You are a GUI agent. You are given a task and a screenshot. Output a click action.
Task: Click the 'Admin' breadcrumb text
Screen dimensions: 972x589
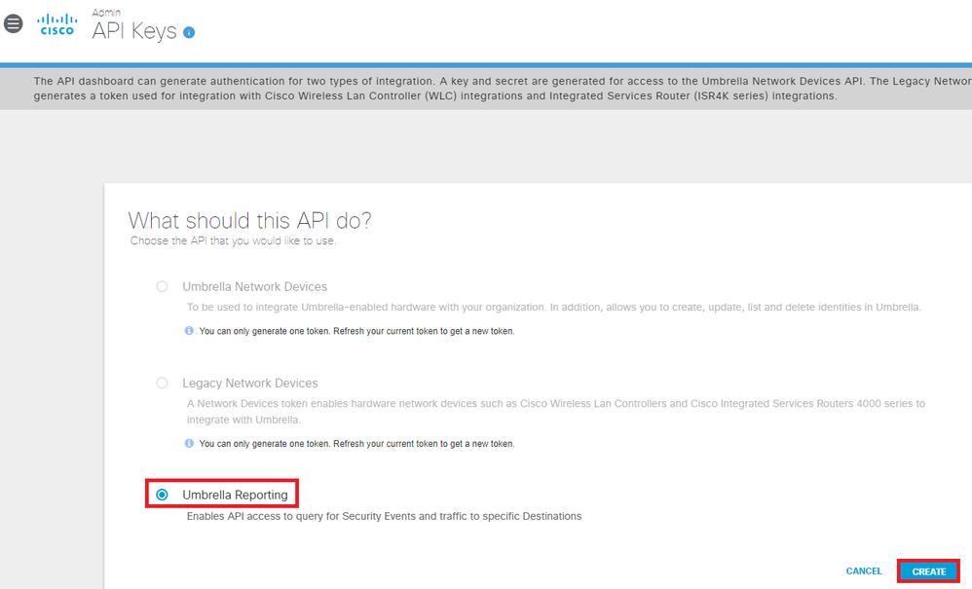pyautogui.click(x=106, y=13)
